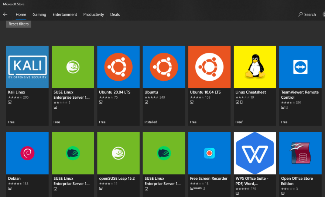Click the Ubuntu star rating 249
The width and height of the screenshot is (325, 197).
click(x=155, y=97)
